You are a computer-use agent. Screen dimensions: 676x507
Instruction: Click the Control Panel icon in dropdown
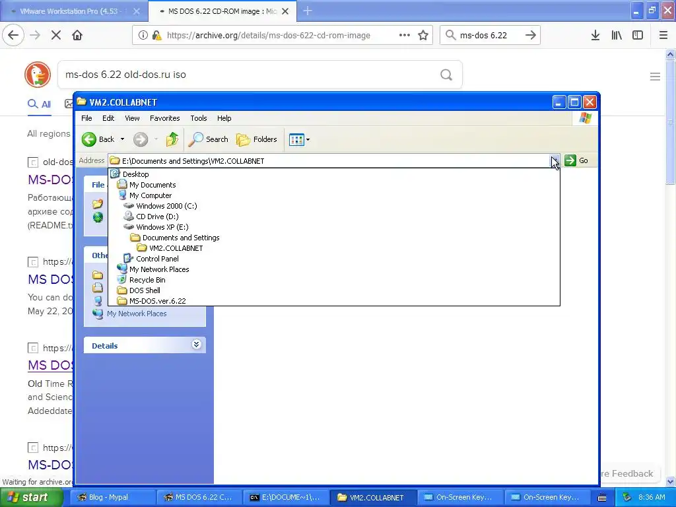pyautogui.click(x=129, y=258)
